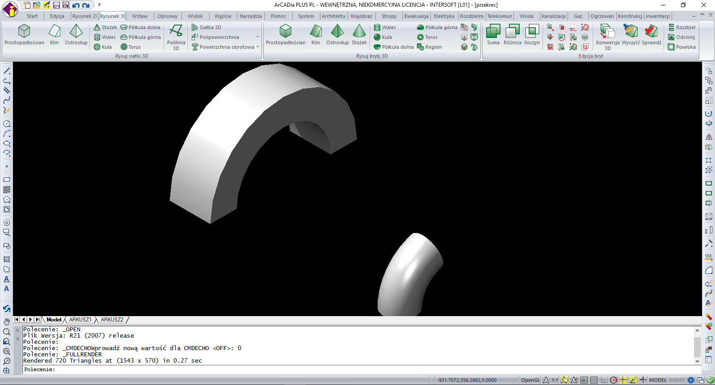Open the Widok ribbon tab
Screen dimensions: 715x385
195,16
